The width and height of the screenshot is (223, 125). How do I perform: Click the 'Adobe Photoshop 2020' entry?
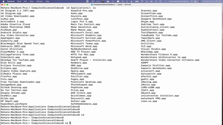(x=15, y=27)
